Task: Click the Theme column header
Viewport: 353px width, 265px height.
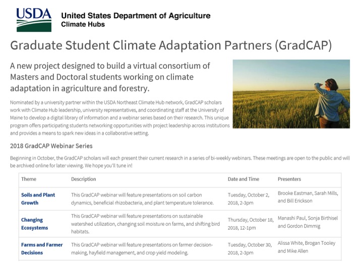Action: 29,179
